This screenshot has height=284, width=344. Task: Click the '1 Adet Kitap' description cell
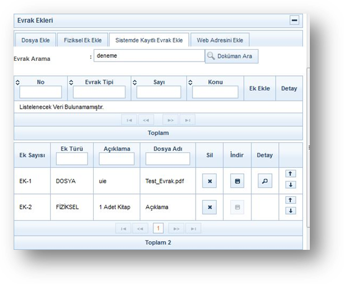[117, 207]
